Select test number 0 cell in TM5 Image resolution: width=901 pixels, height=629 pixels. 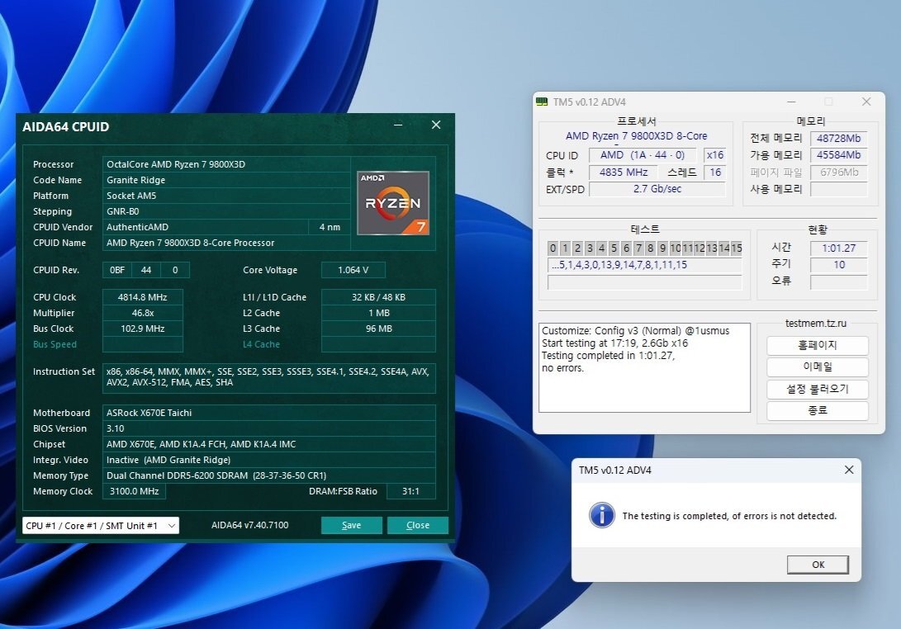[x=552, y=248]
